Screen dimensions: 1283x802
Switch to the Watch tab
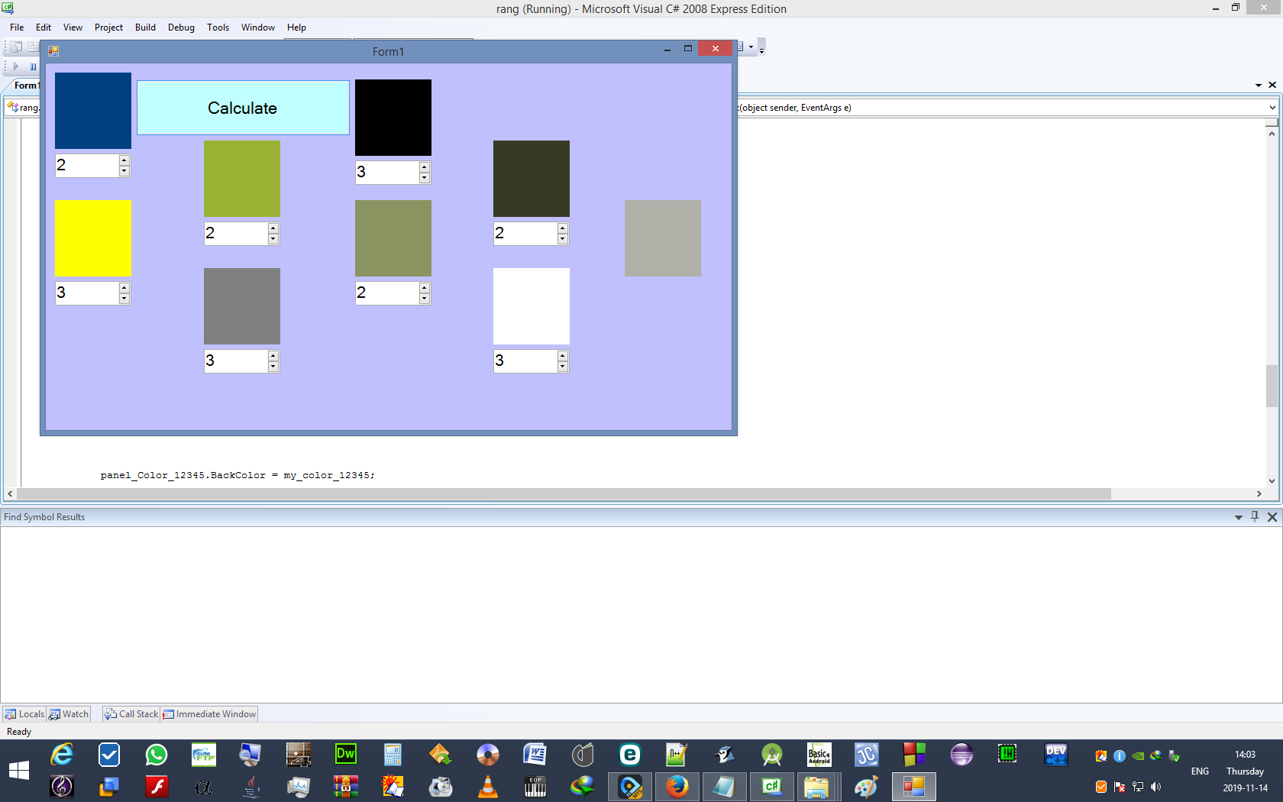tap(69, 714)
